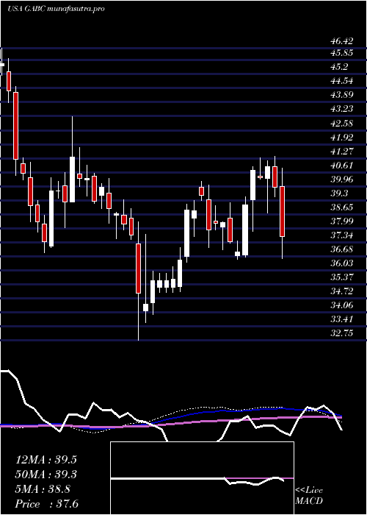This screenshot has height=515, width=367.
Task: Select the 43.23 price axis label
Action: (342, 109)
